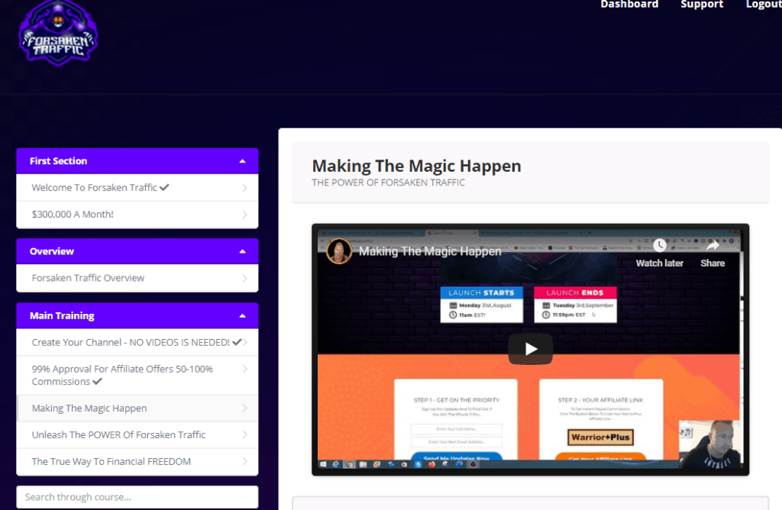Click the channel avatar in video header
The image size is (782, 510).
[339, 251]
